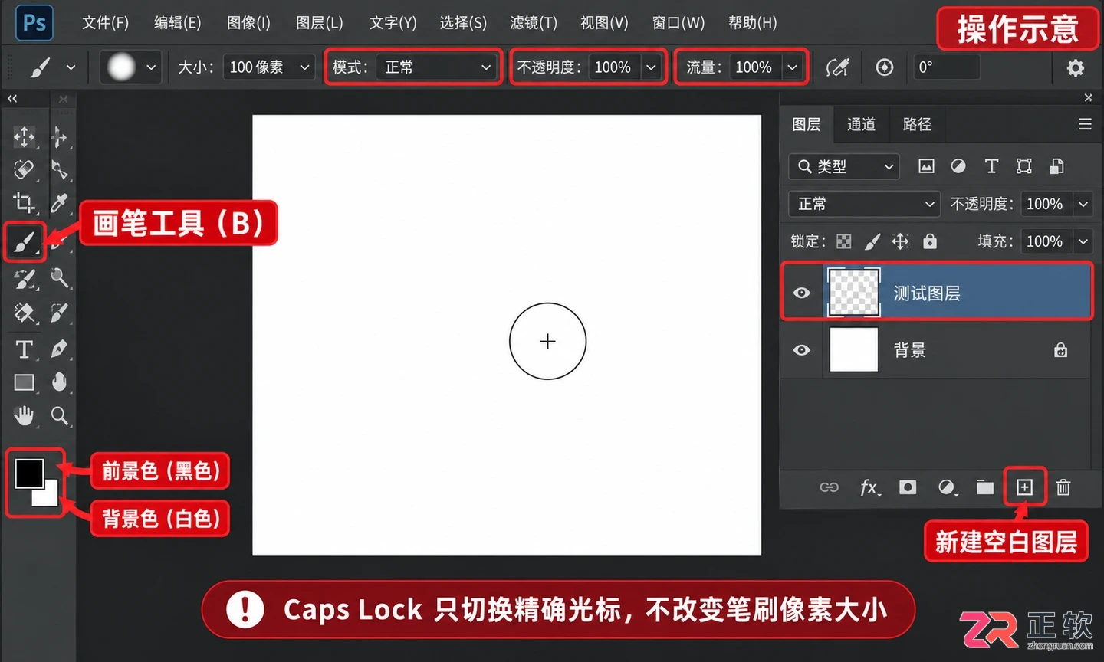Screen dimensions: 1104x662
Task: Open the brush 大小 dropdown
Action: [304, 67]
